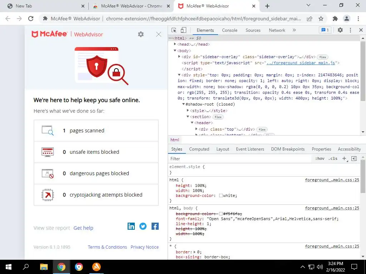Collapse the body element node
Screen dimensions: 366x274
tap(175, 51)
